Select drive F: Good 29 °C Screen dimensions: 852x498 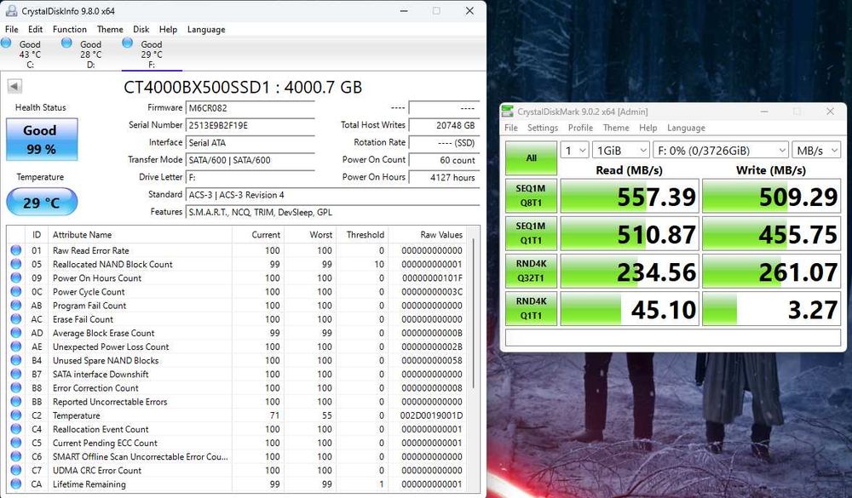tap(152, 54)
